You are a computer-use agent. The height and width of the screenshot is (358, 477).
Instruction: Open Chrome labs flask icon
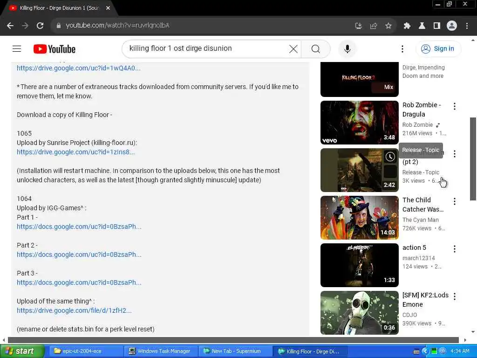[422, 26]
